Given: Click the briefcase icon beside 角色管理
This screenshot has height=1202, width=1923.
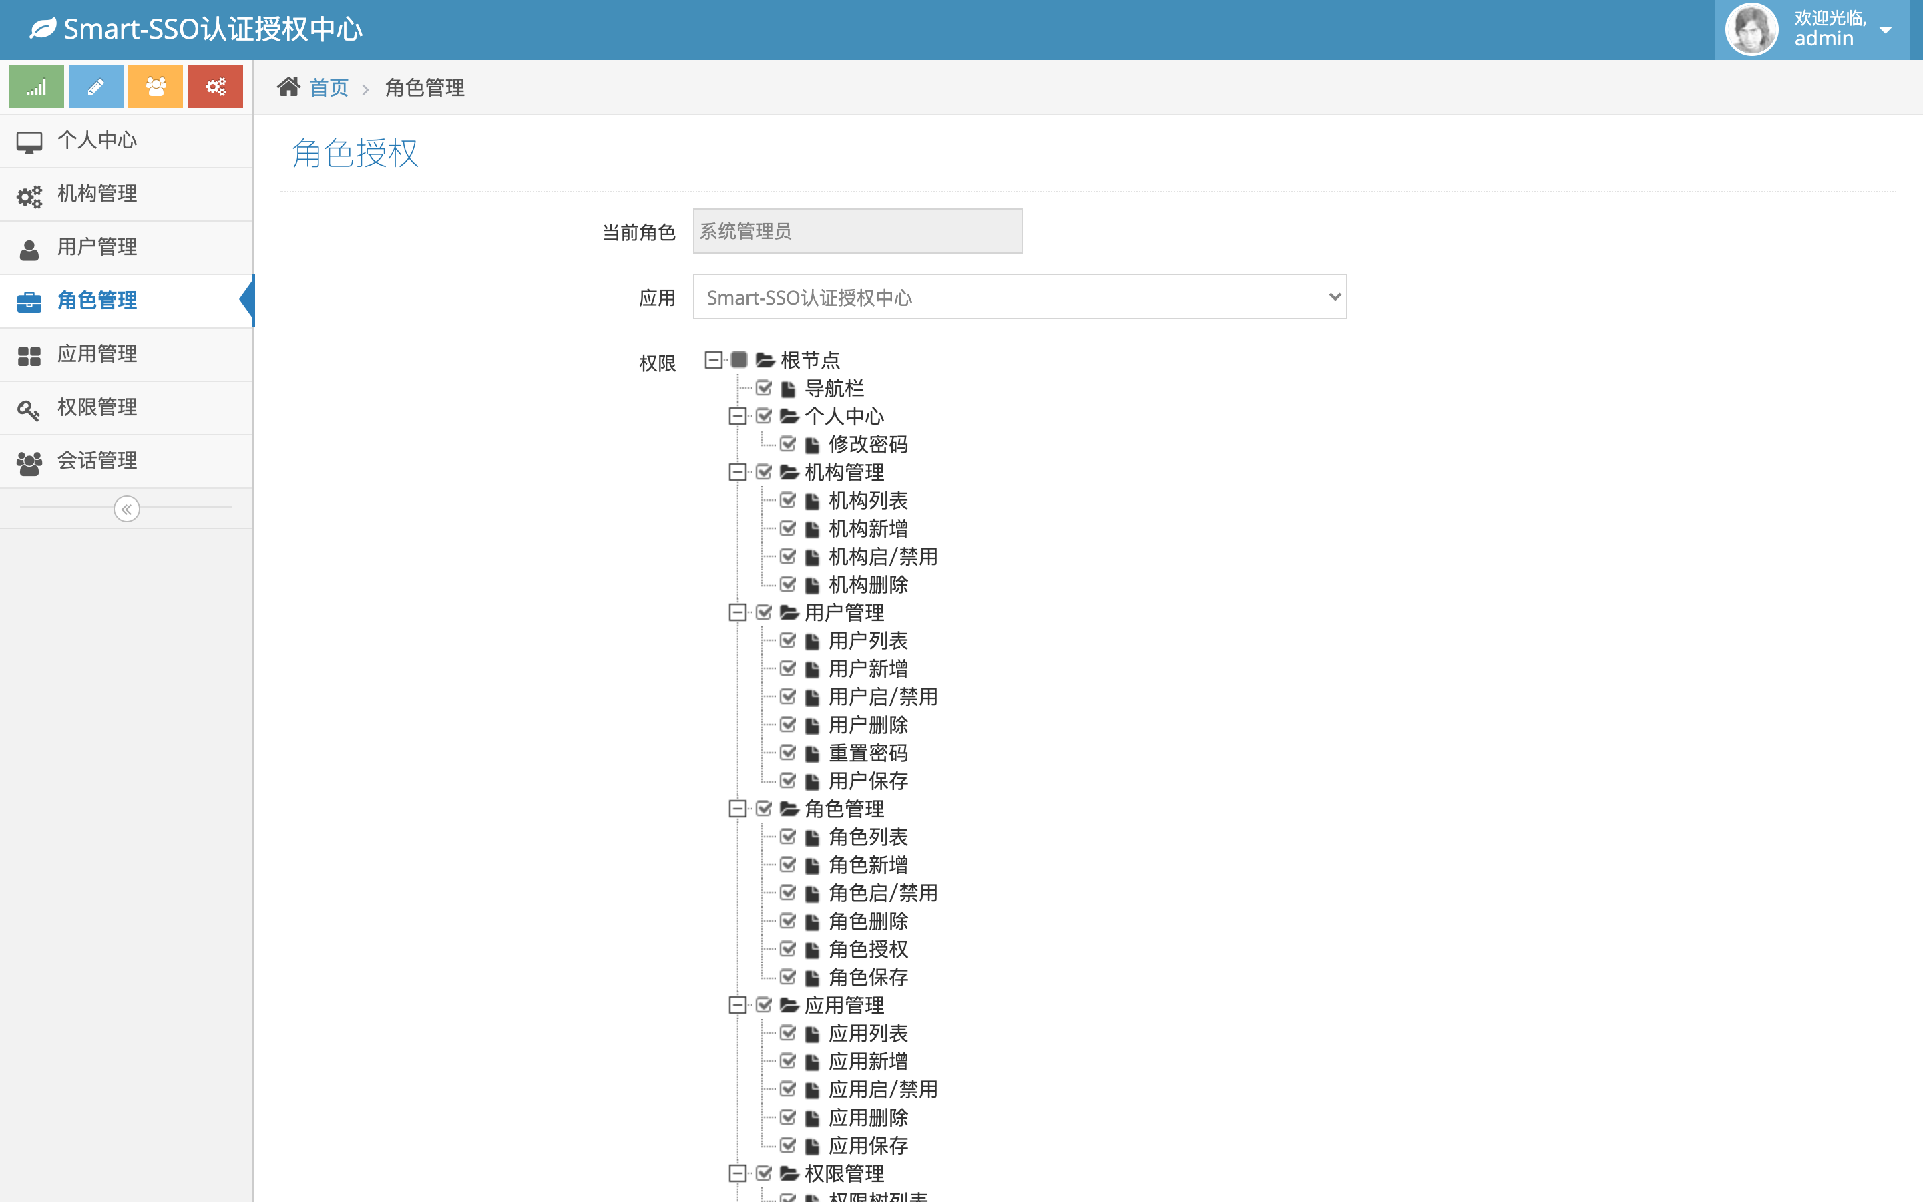Looking at the screenshot, I should 29,302.
